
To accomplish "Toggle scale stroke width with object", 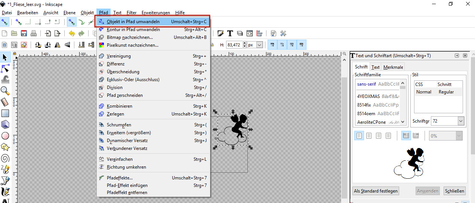I will point(272,45).
